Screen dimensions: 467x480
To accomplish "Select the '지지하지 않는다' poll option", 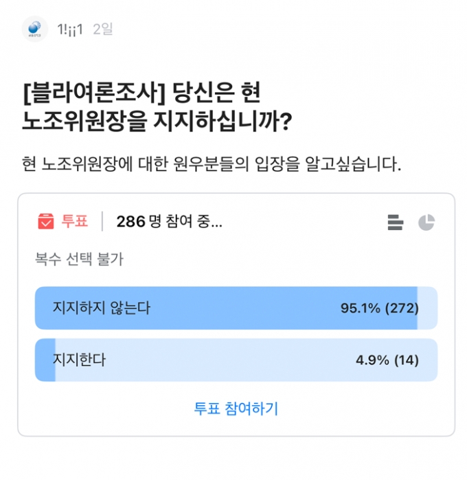I will tap(102, 308).
